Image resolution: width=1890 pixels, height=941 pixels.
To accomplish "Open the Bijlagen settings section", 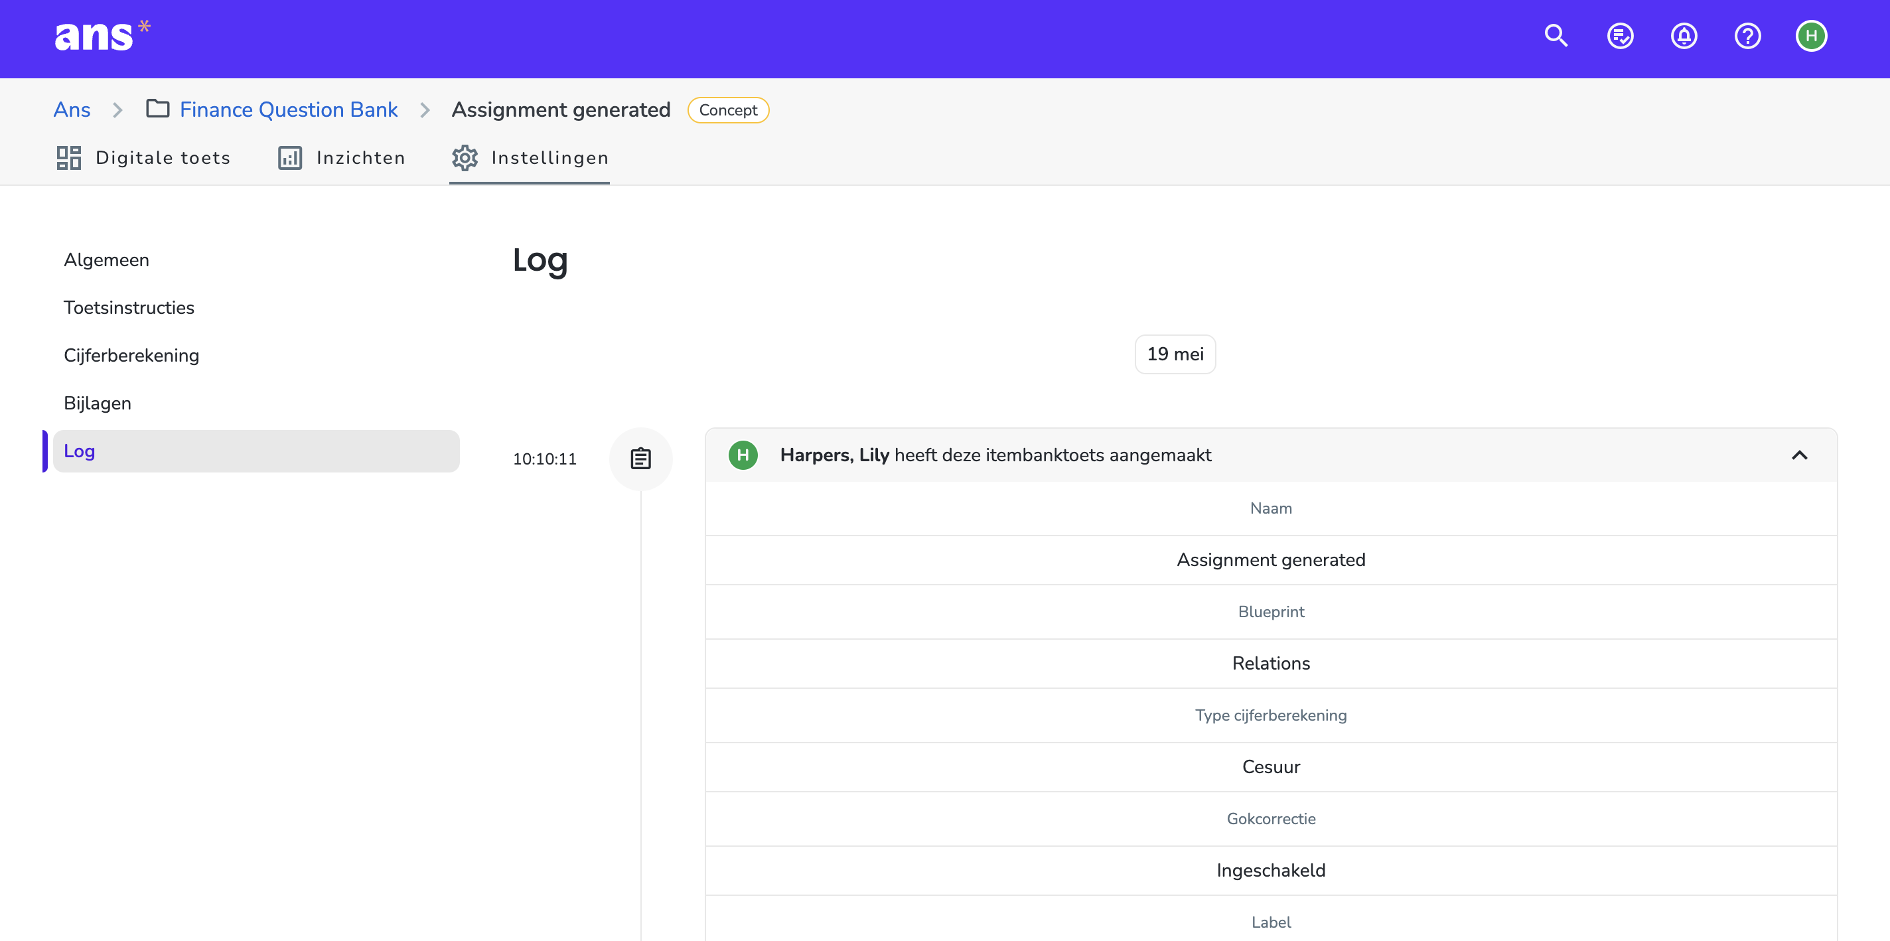I will click(98, 403).
